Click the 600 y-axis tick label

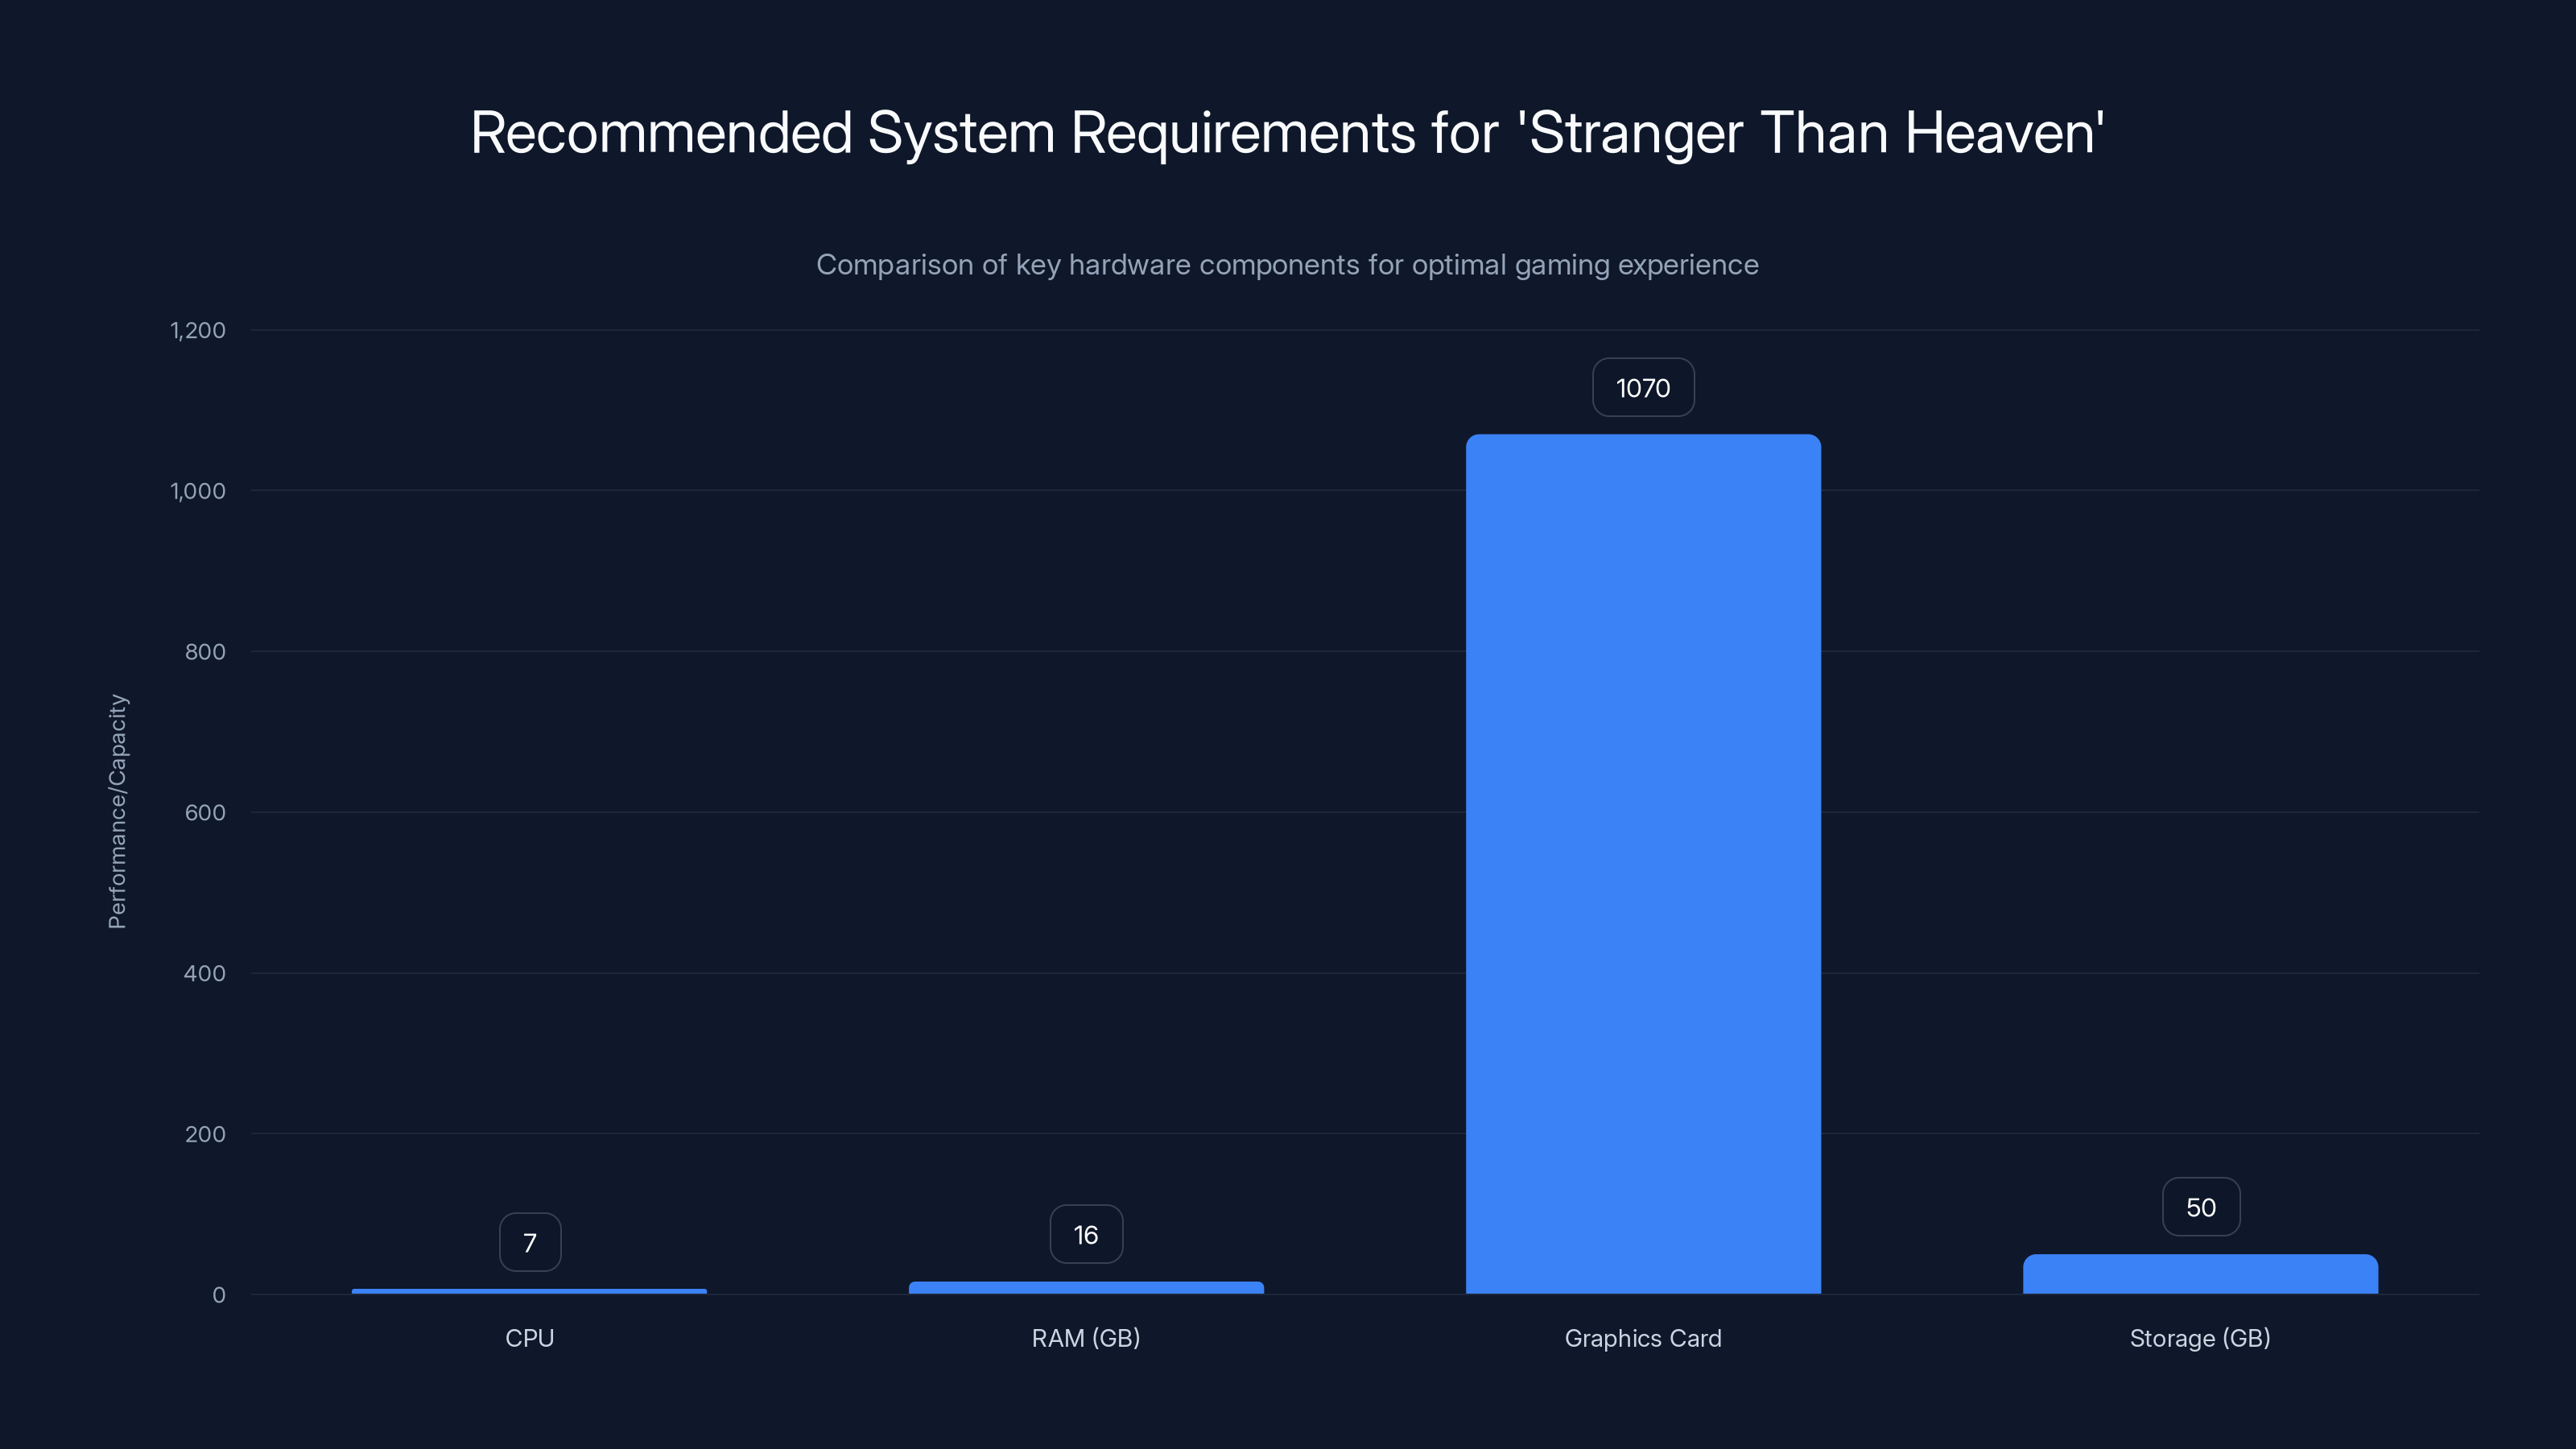(x=205, y=813)
